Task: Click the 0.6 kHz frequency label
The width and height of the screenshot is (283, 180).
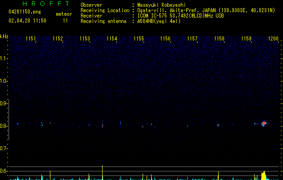Action: pyautogui.click(x=4, y=171)
